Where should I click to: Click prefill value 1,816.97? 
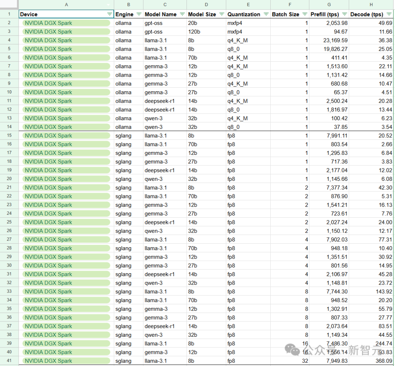[x=329, y=110]
